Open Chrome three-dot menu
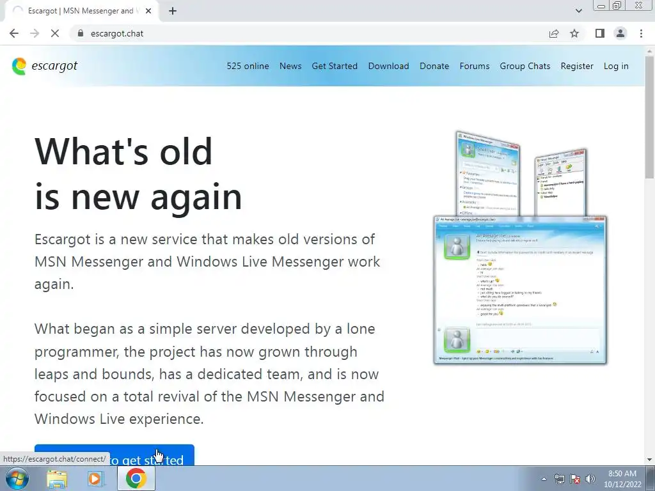 click(x=641, y=33)
